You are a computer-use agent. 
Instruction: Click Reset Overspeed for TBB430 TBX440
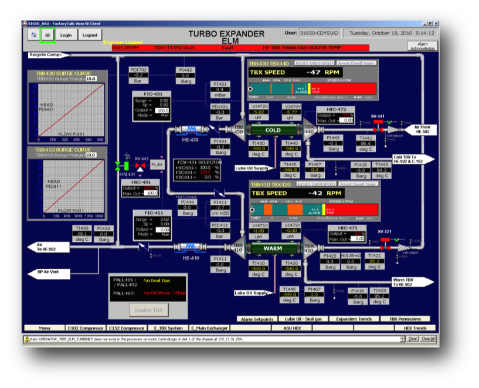pyautogui.click(x=314, y=63)
